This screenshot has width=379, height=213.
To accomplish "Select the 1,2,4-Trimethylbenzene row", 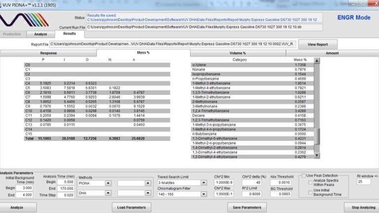I will click(x=252, y=111).
